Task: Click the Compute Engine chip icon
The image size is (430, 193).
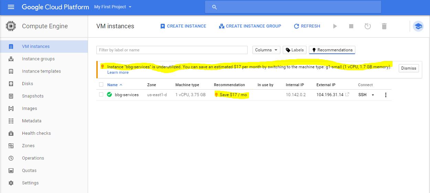Action: coord(11,26)
